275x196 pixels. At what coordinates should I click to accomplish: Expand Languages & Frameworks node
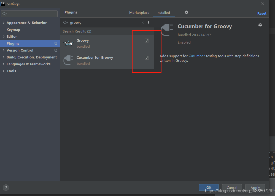tap(4, 64)
